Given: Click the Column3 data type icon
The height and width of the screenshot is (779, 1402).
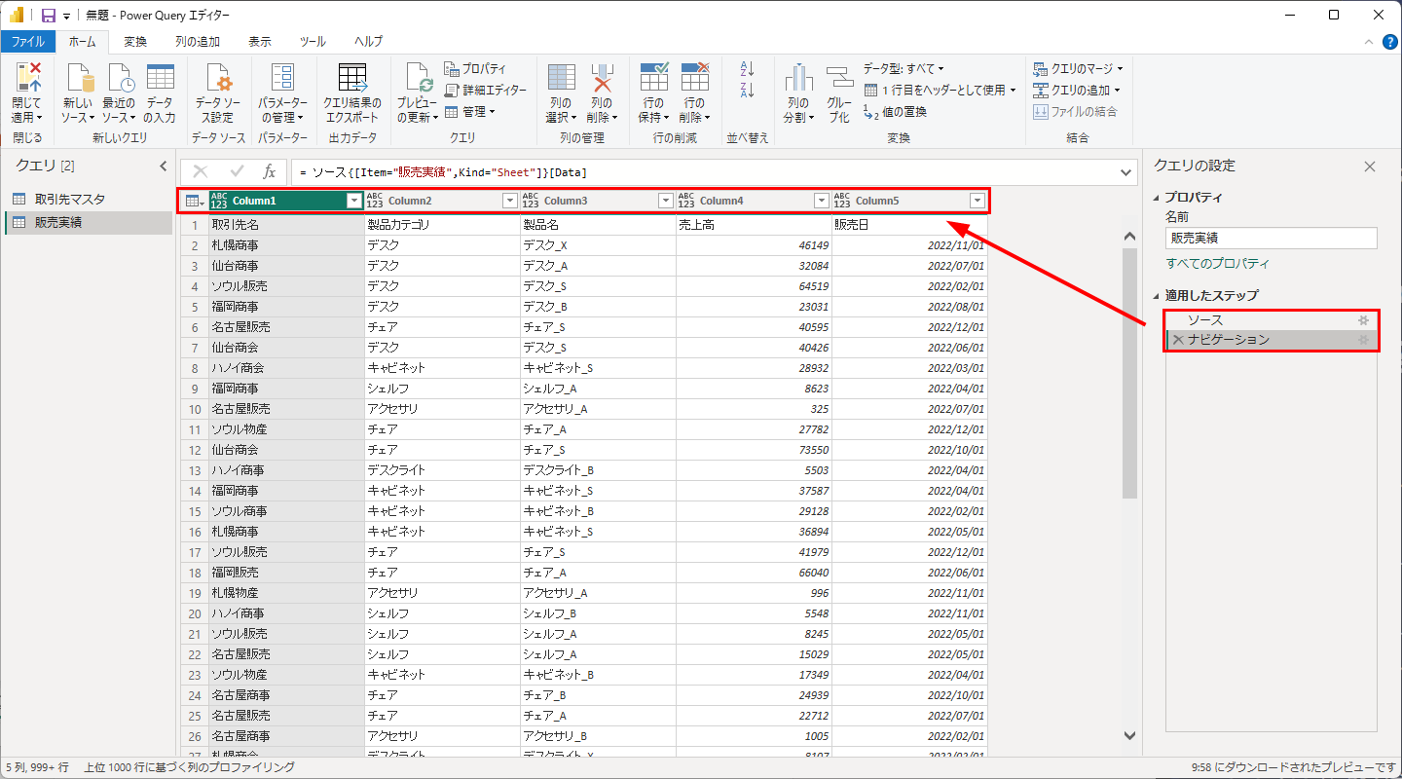Looking at the screenshot, I should (531, 201).
